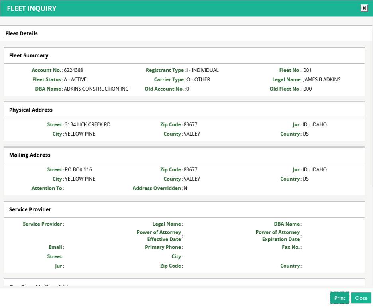Select the Fleet Details section header
The width and height of the screenshot is (373, 307).
(22, 33)
